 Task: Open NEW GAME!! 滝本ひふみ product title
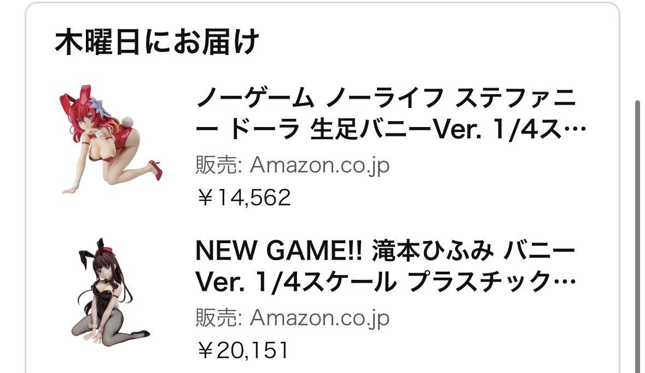386,250
